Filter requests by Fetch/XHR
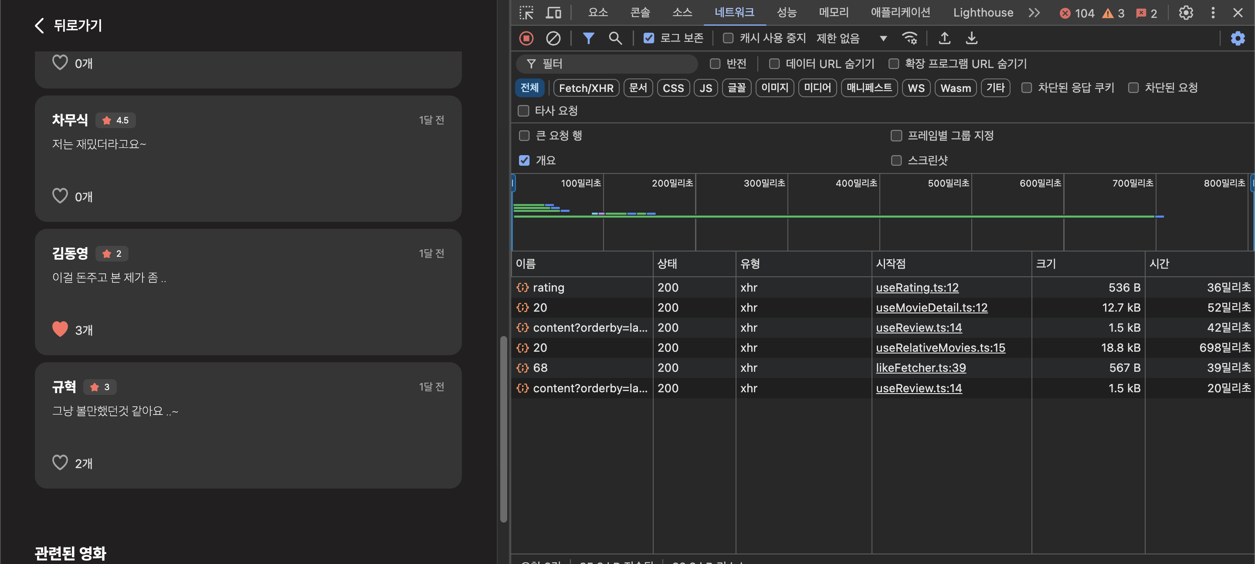This screenshot has height=564, width=1255. [586, 88]
